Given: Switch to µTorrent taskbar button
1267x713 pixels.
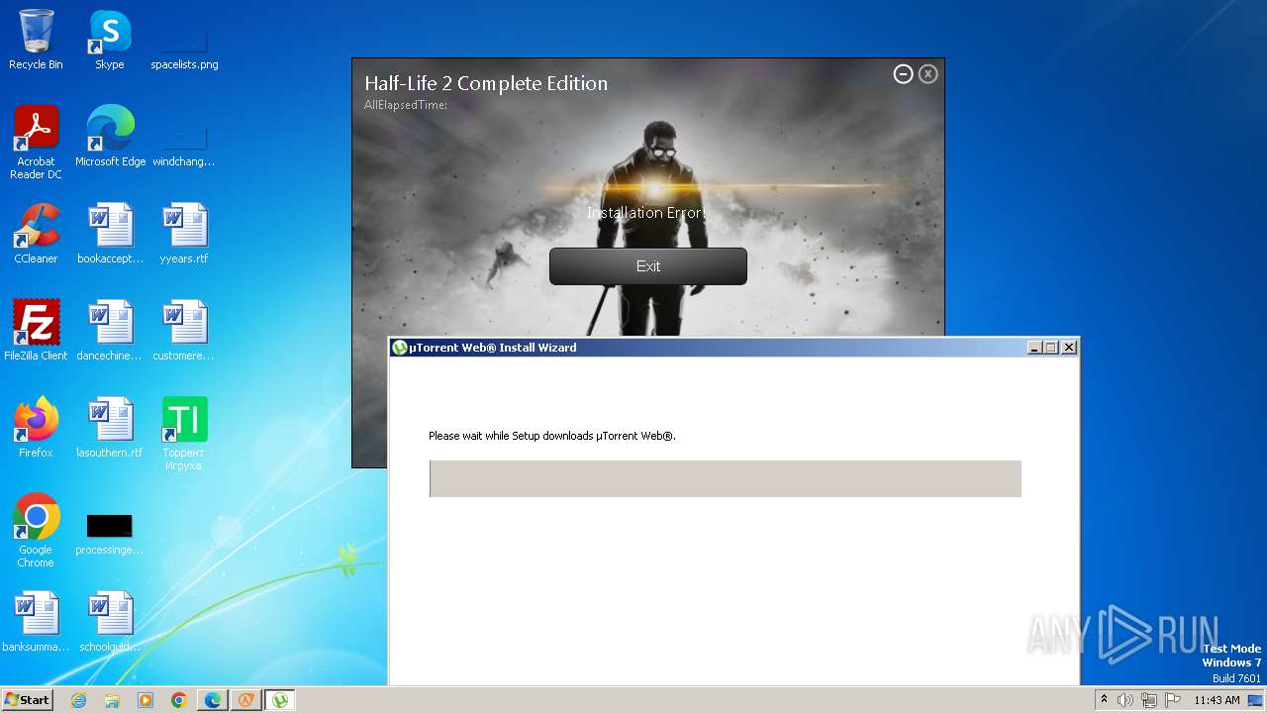Looking at the screenshot, I should pos(280,700).
